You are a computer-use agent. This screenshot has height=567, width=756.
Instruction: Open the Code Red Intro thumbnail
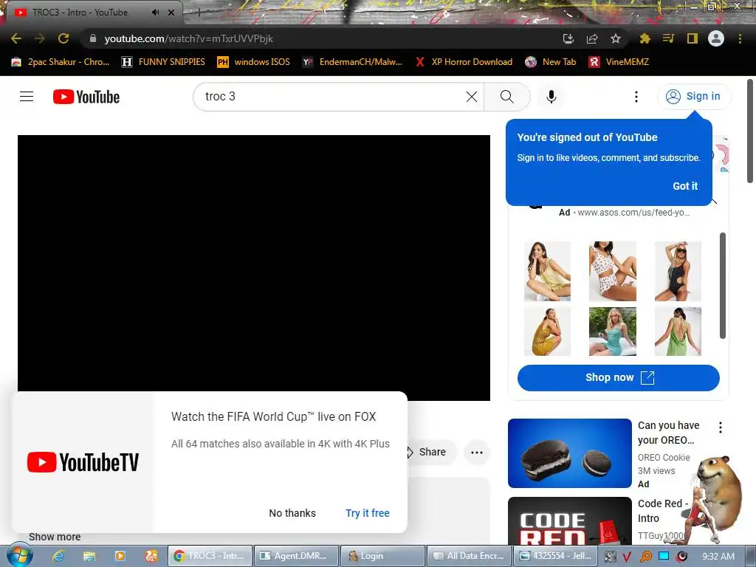click(x=569, y=521)
